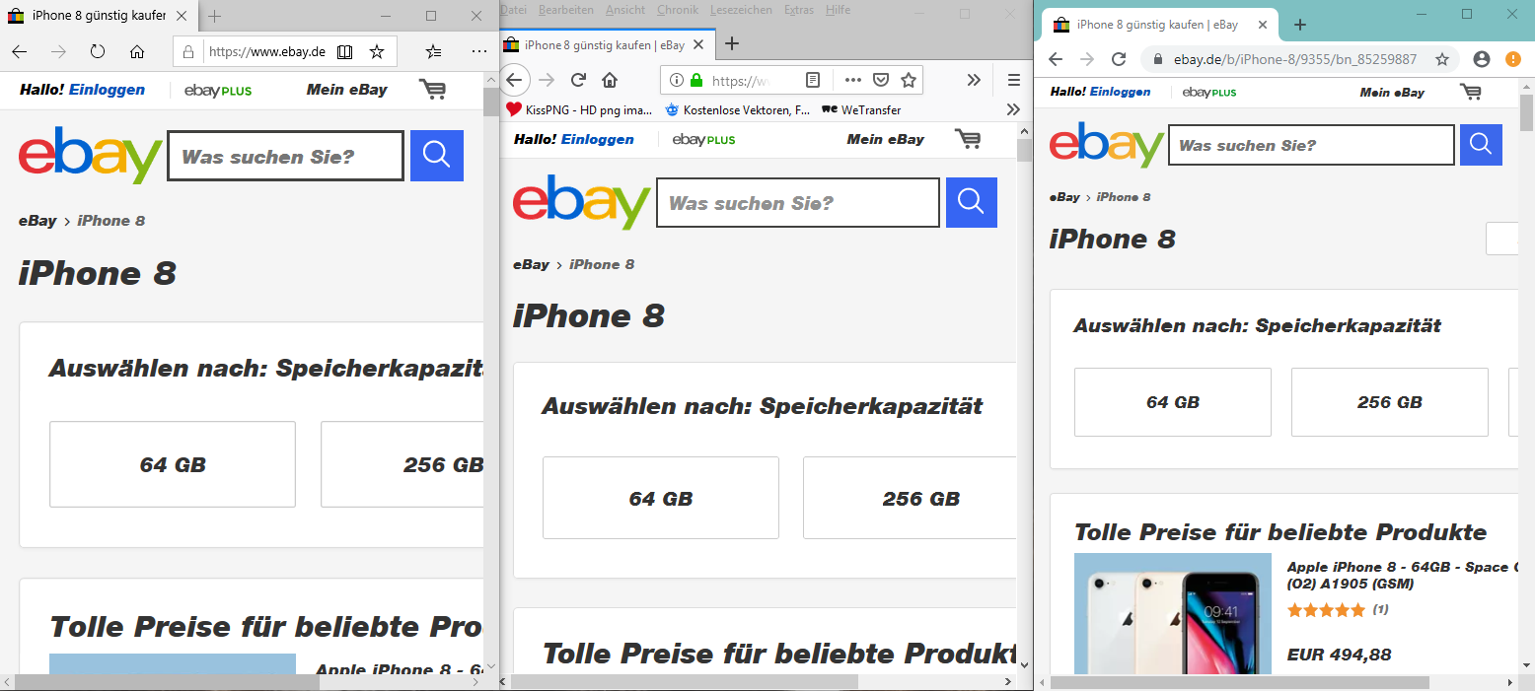Click search button on Chrome eBay page

click(x=1481, y=145)
